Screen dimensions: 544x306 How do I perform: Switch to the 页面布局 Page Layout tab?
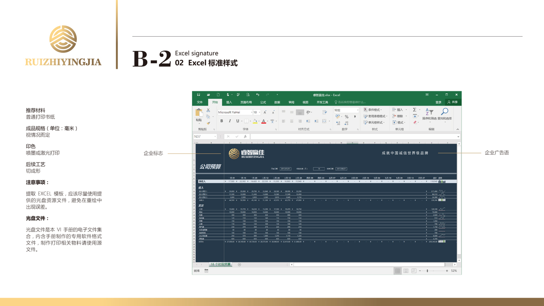(x=246, y=102)
